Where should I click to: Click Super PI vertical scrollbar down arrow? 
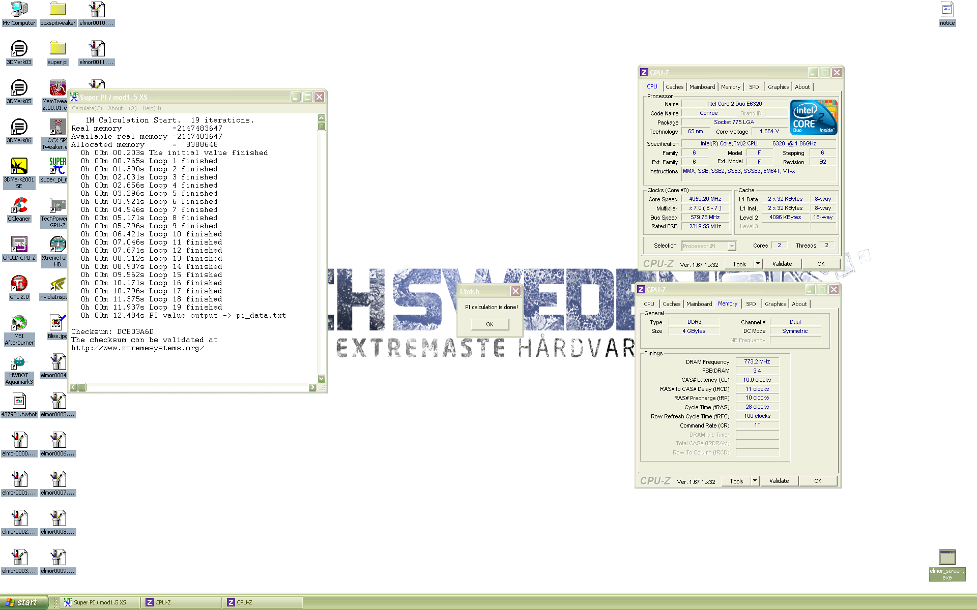coord(321,378)
